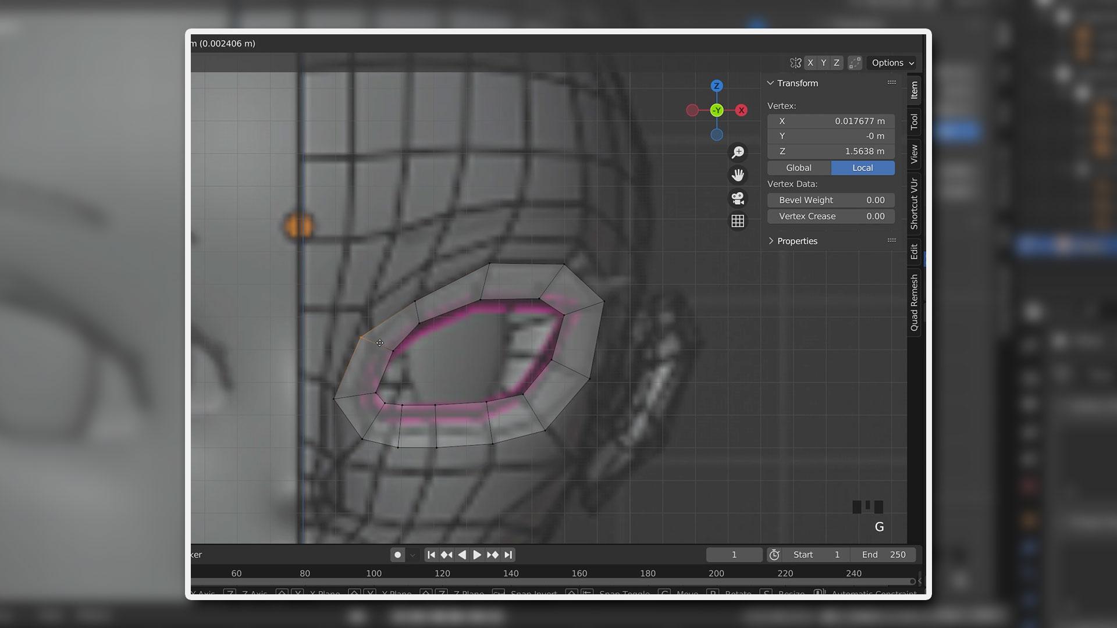The height and width of the screenshot is (628, 1117).
Task: Click the stopwatch auto-keying icon in the timeline
Action: (x=774, y=554)
